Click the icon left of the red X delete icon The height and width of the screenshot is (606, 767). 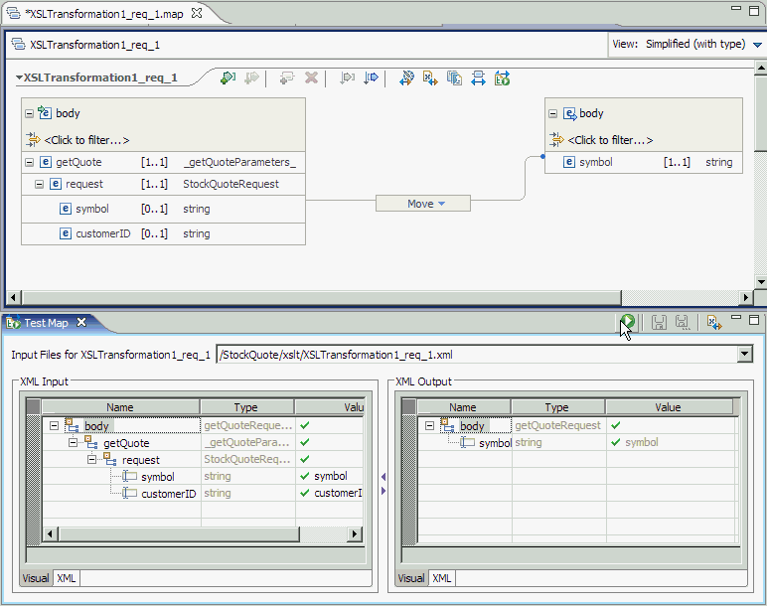(x=287, y=77)
